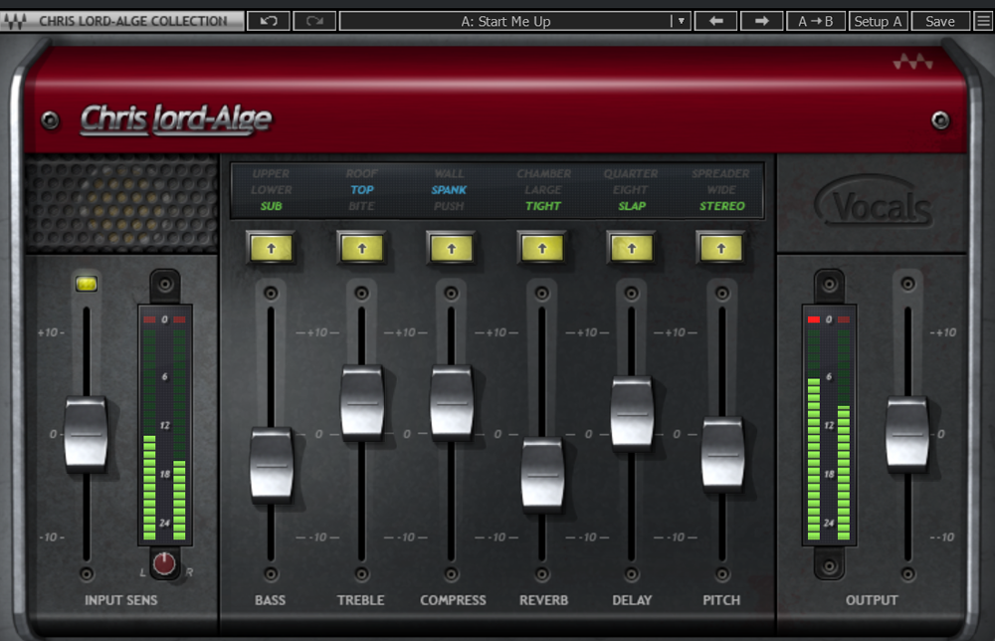Viewport: 995px width, 641px height.
Task: Switch setups with the Setup A button
Action: (879, 21)
